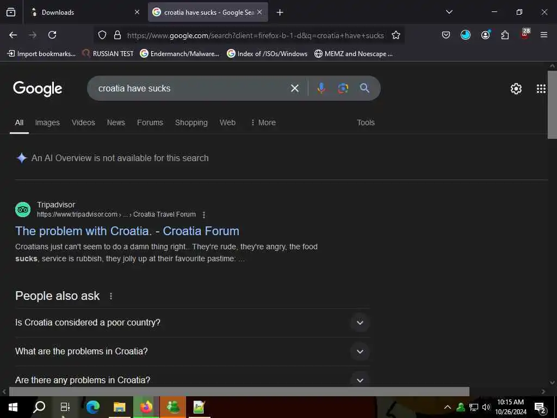557x418 pixels.
Task: Open tracking protection shield icon
Action: coord(102,35)
